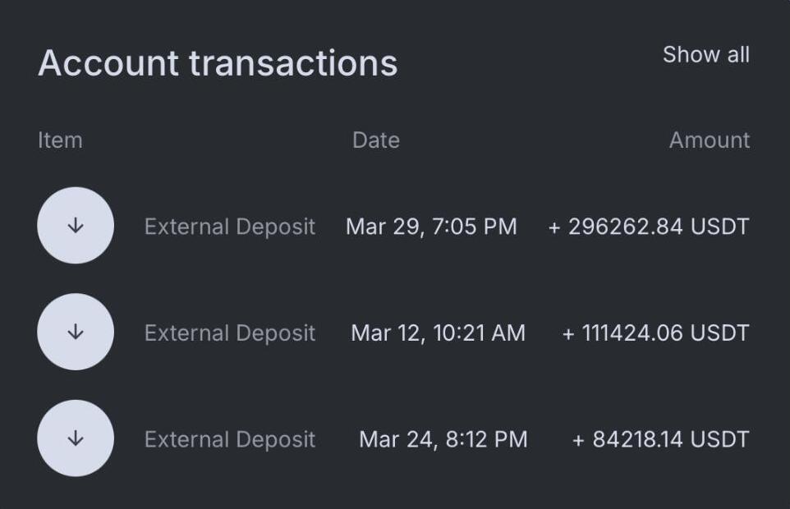The height and width of the screenshot is (509, 790).
Task: Open the 84218.14 USDT transaction row
Action: pyautogui.click(x=393, y=438)
